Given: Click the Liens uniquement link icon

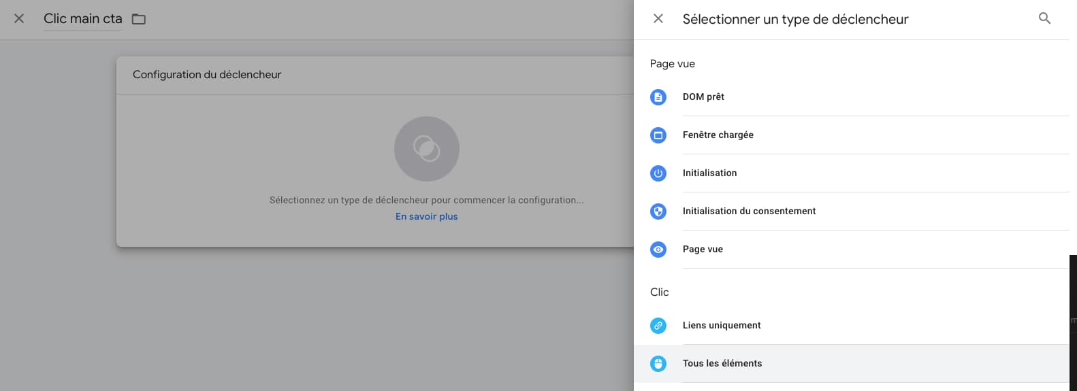Looking at the screenshot, I should [x=658, y=326].
